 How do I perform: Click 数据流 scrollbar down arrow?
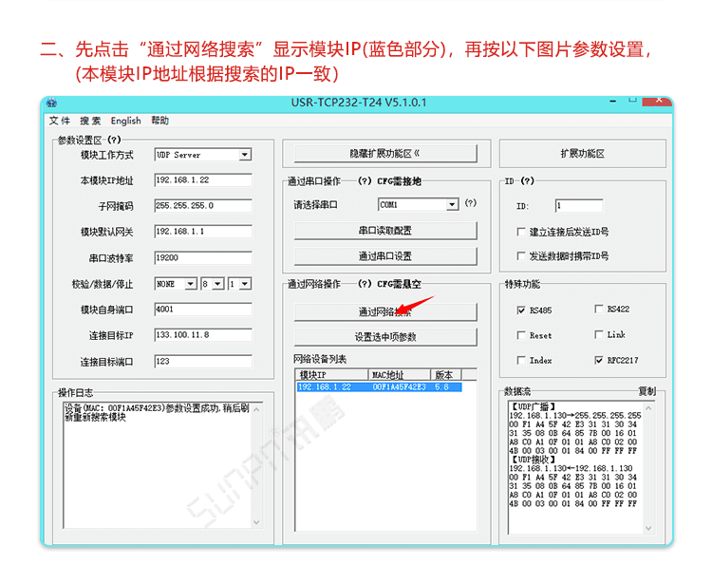tap(648, 528)
